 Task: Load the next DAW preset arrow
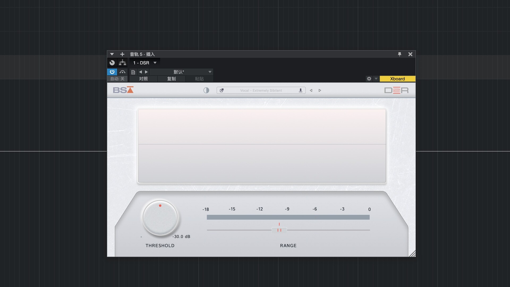[x=146, y=72]
